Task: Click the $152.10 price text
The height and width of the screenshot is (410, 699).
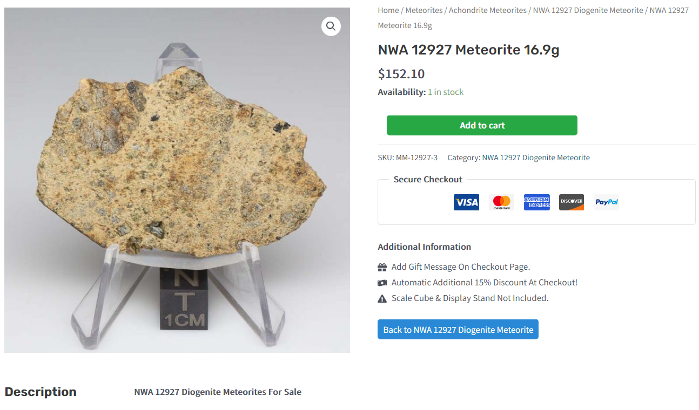Action: tap(401, 74)
